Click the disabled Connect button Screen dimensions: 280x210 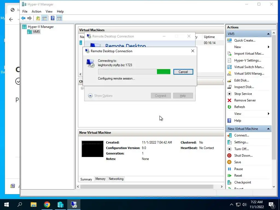[161, 96]
